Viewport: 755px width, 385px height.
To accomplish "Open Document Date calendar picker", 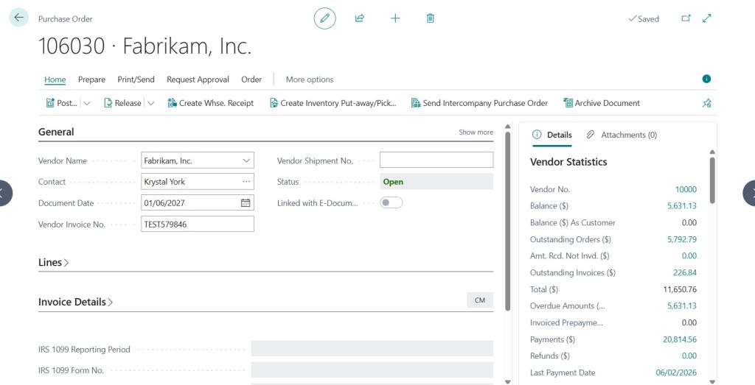I will click(x=246, y=203).
